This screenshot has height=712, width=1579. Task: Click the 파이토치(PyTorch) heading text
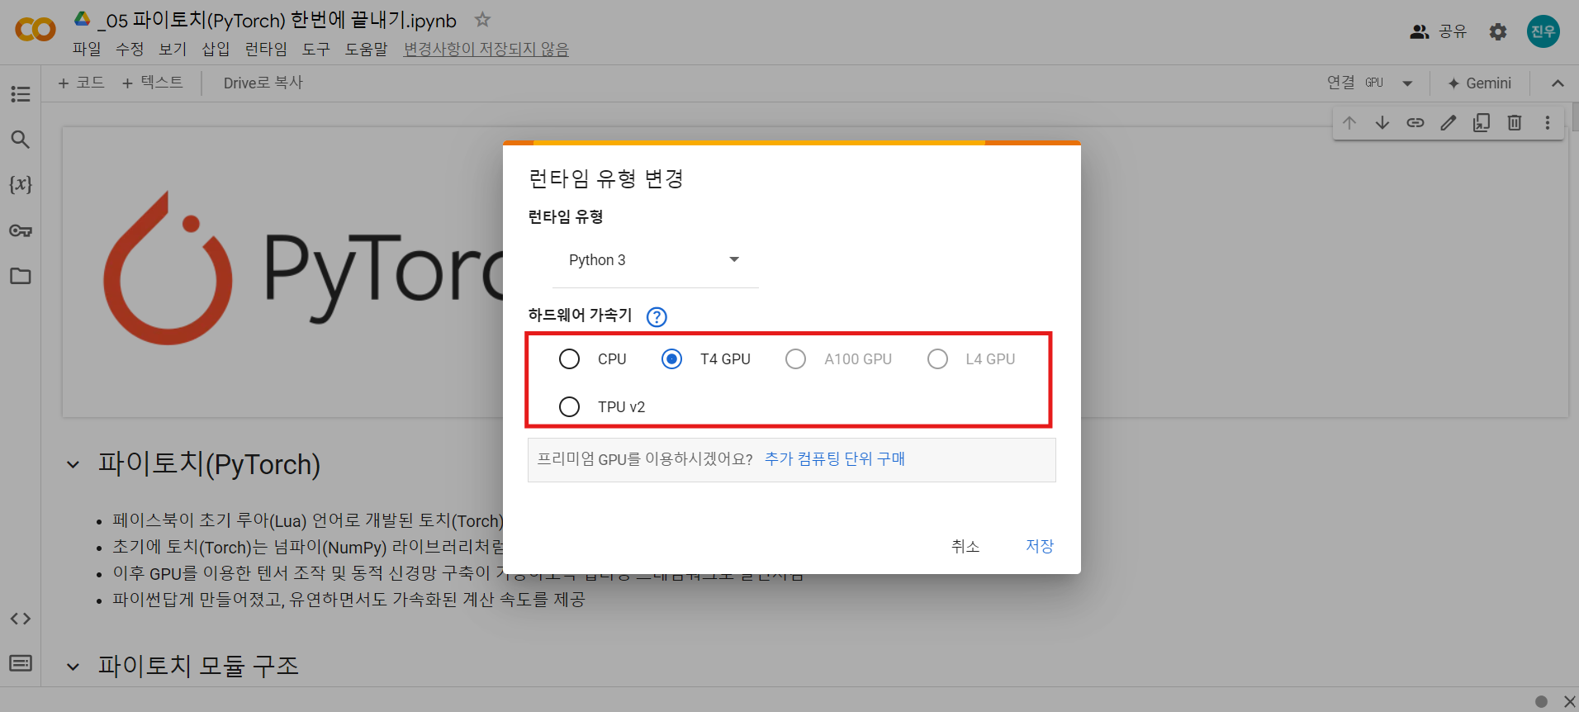(209, 464)
